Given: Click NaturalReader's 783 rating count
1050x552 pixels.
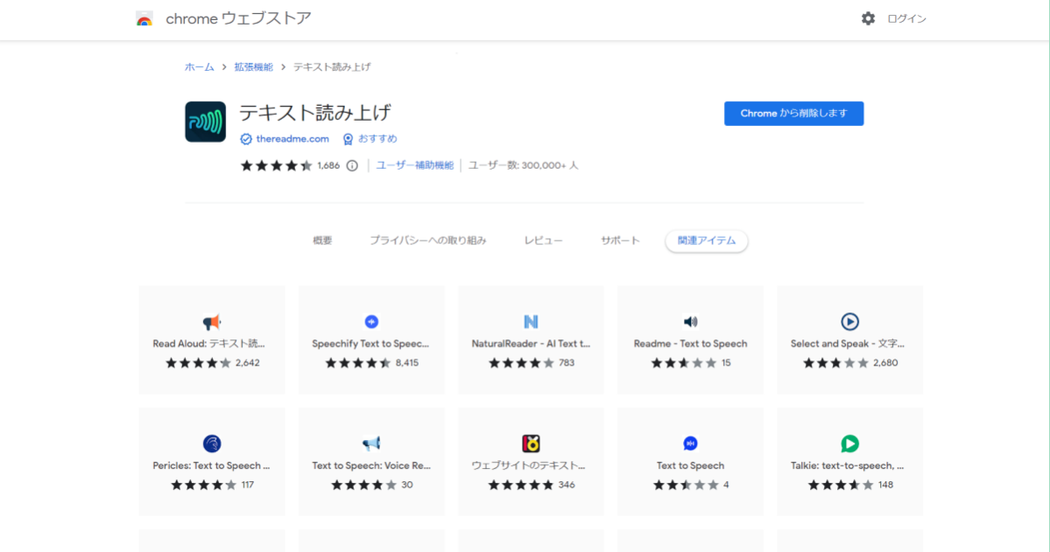Looking at the screenshot, I should 567,363.
